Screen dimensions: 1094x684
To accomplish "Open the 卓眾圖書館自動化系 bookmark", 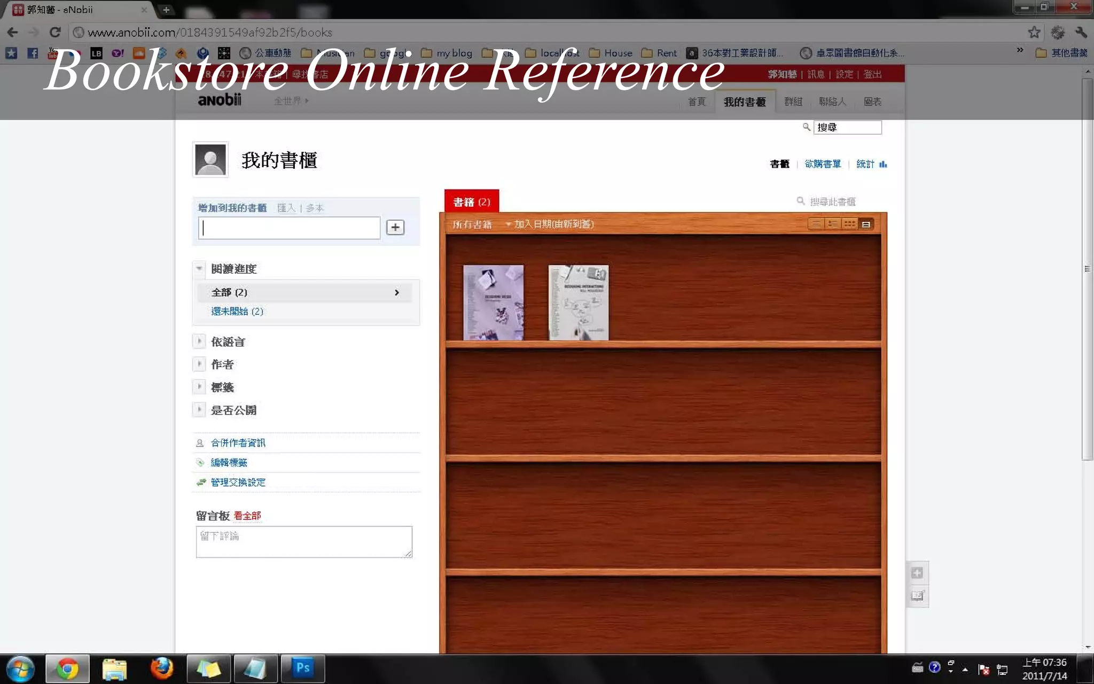I will [x=853, y=53].
